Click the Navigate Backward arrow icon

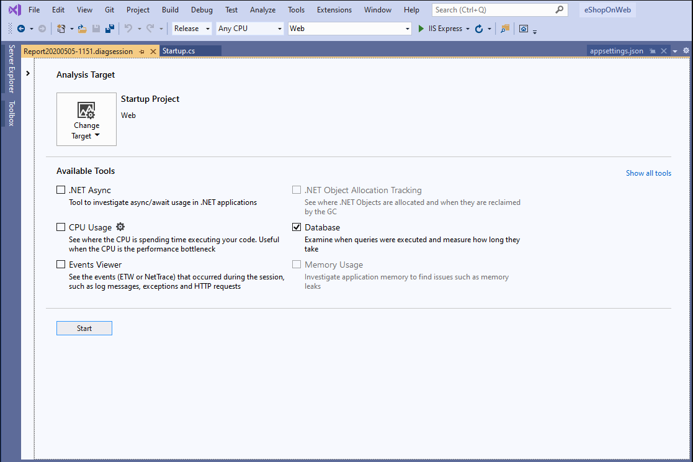22,28
